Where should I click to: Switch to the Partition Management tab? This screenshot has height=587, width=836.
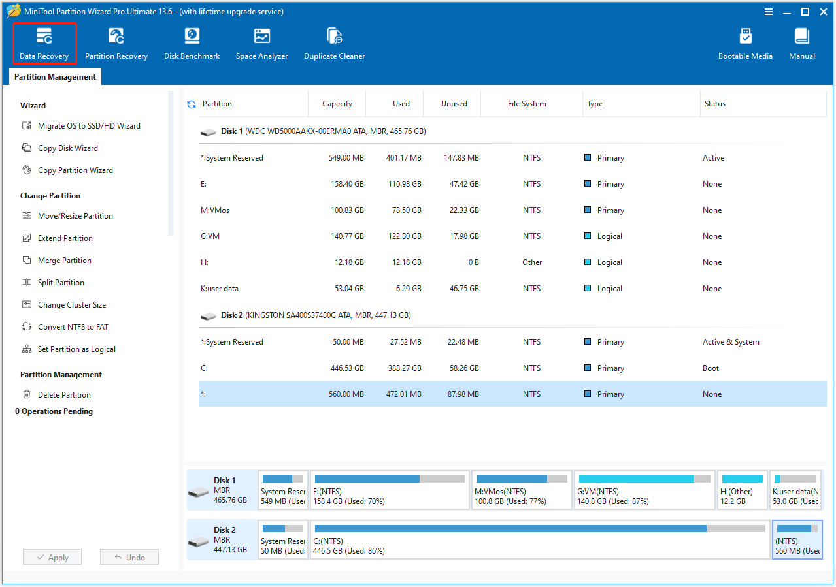click(54, 76)
